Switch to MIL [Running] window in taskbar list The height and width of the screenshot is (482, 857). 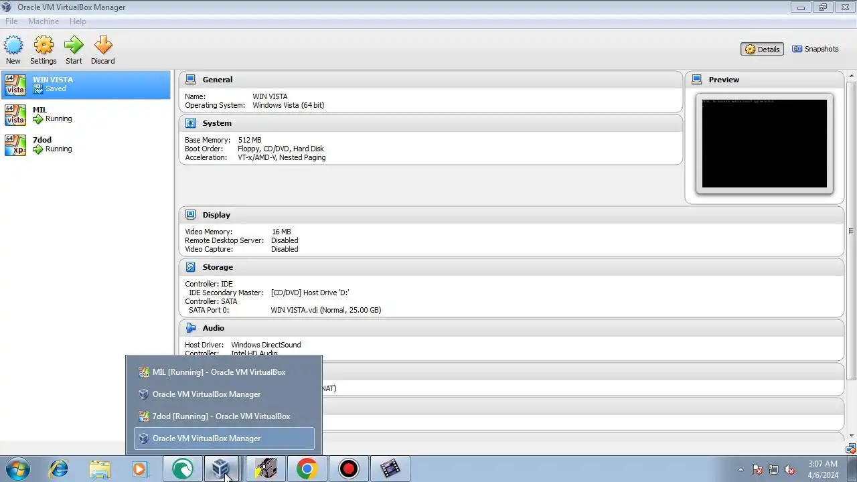pyautogui.click(x=224, y=372)
